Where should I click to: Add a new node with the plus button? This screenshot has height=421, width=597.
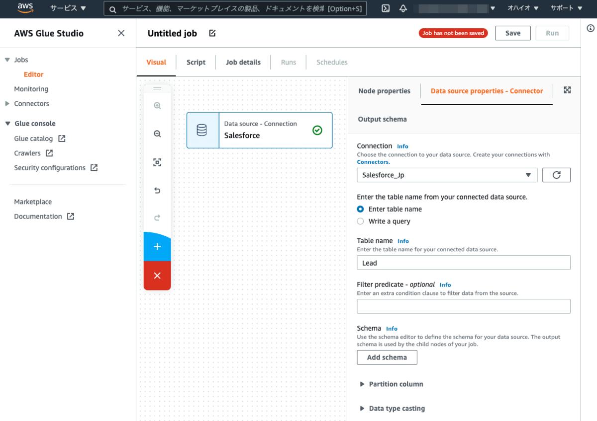click(x=157, y=246)
